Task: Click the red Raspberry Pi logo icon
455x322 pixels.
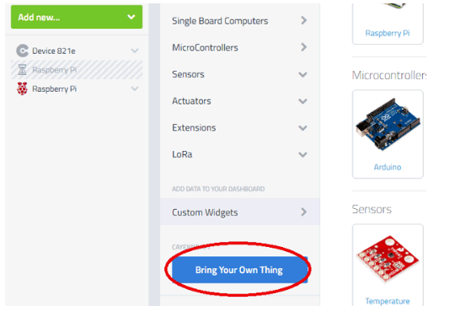Action: click(x=23, y=89)
